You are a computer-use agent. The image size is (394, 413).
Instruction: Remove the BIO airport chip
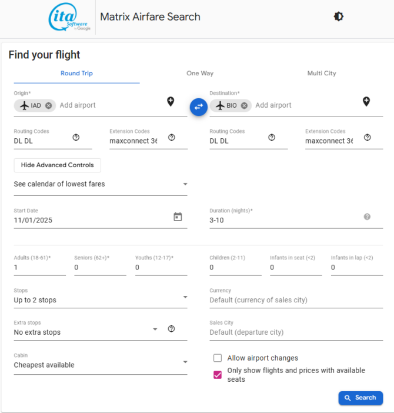coord(244,105)
